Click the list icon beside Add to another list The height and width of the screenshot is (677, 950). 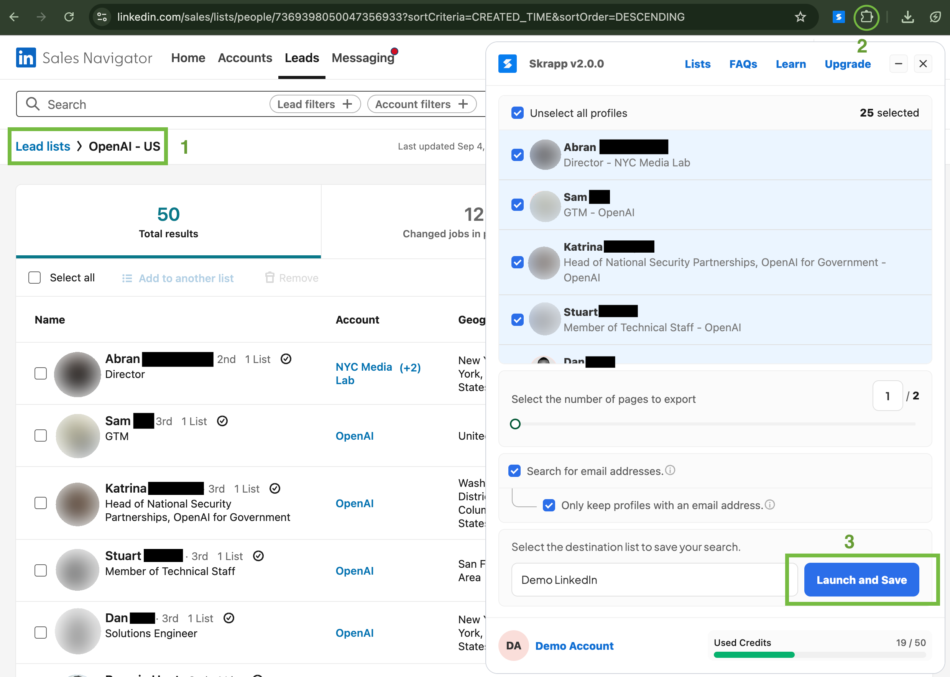[127, 278]
